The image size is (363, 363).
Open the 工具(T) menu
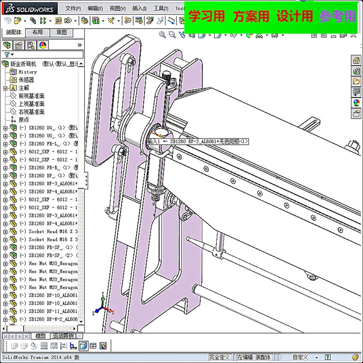click(x=161, y=9)
